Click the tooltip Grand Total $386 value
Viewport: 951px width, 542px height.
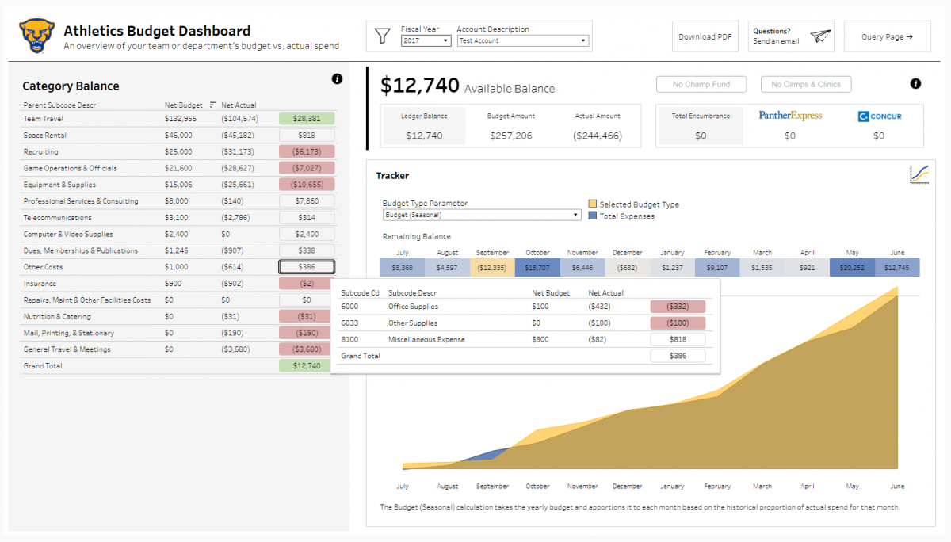point(678,356)
